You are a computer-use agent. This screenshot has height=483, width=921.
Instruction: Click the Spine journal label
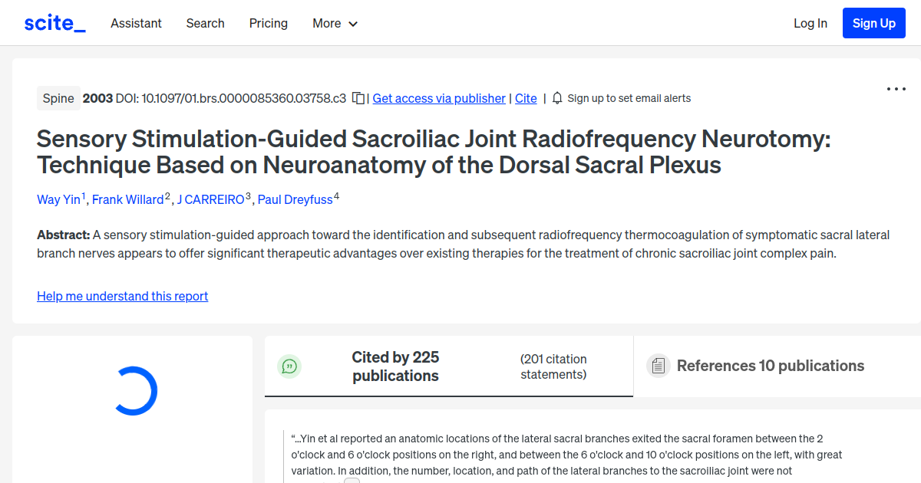(x=58, y=98)
